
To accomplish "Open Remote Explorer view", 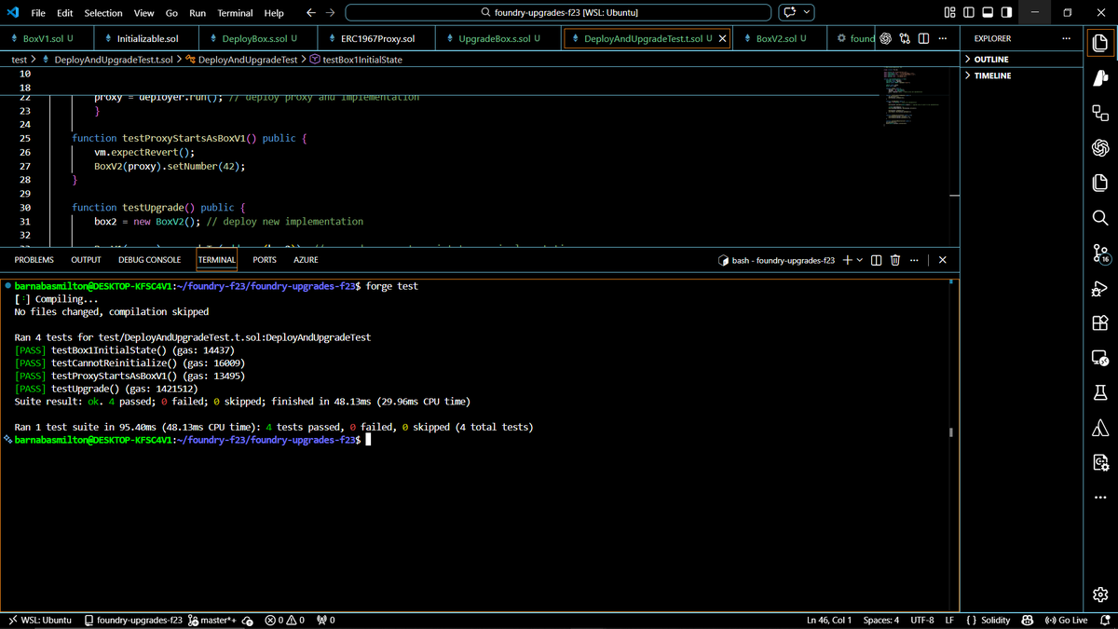I will click(1099, 358).
